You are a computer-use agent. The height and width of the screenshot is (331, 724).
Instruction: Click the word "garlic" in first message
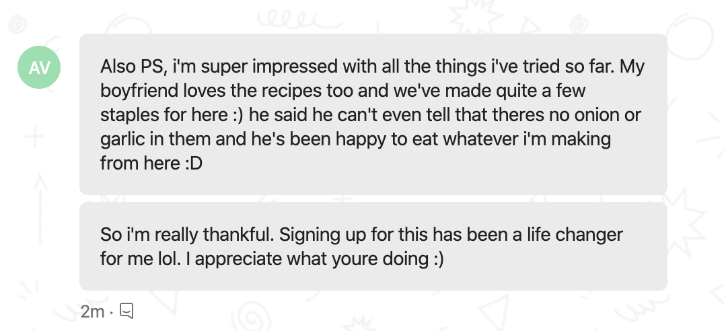[120, 139]
